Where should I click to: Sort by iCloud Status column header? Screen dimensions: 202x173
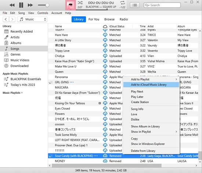[x=120, y=26]
